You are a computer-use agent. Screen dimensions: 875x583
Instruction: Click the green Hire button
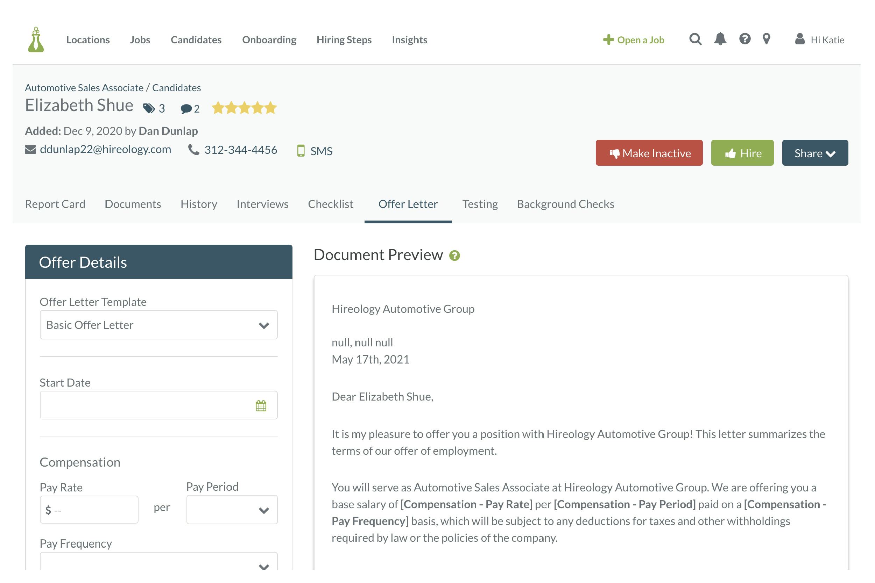[x=742, y=153]
